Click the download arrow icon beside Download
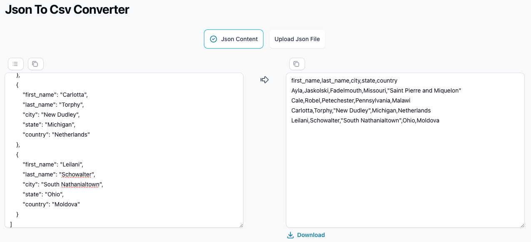 290,235
